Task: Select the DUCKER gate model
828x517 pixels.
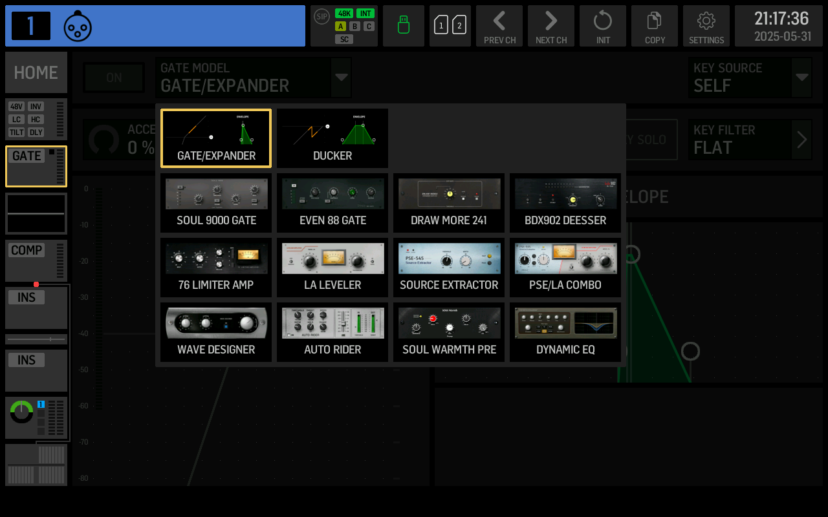Action: pos(332,138)
